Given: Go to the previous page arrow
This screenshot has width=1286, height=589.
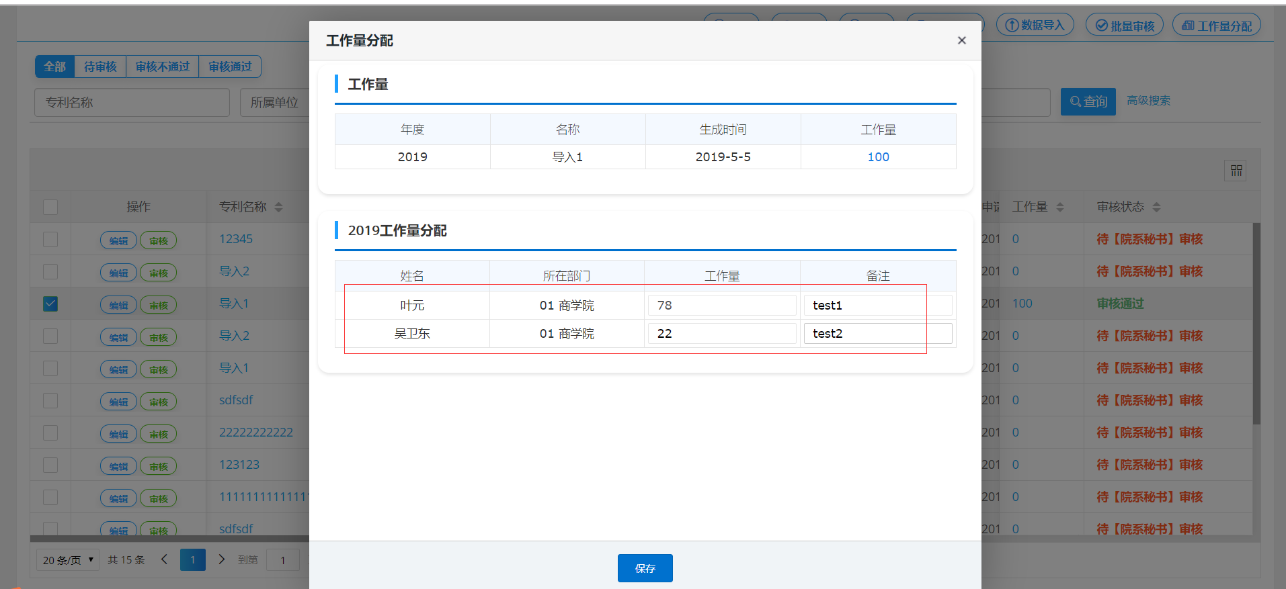Looking at the screenshot, I should point(165,559).
